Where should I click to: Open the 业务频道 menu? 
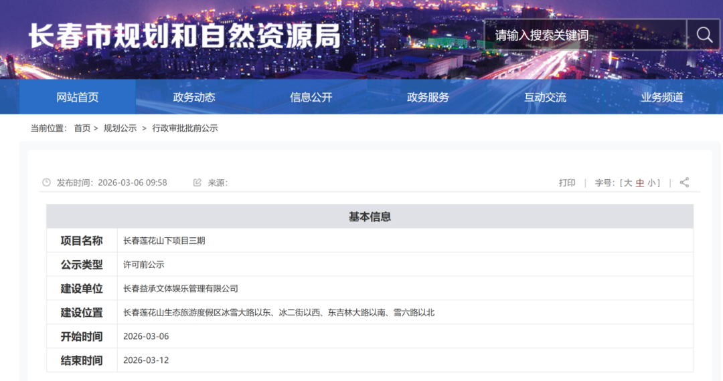tap(662, 97)
